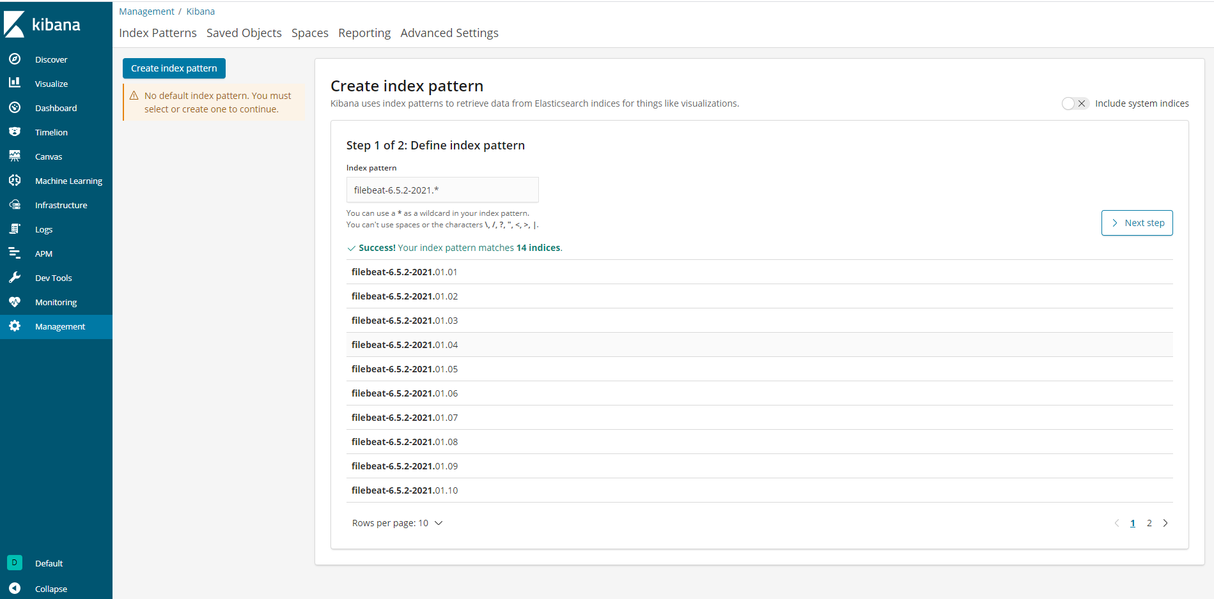Screen dimensions: 1214x599
Task: Open Dev Tools via wrench icon
Action: 15,277
